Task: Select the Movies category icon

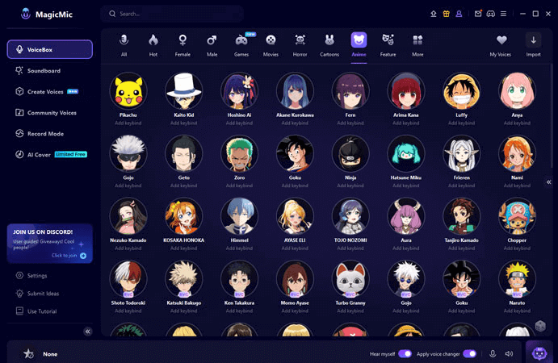Action: click(x=271, y=40)
